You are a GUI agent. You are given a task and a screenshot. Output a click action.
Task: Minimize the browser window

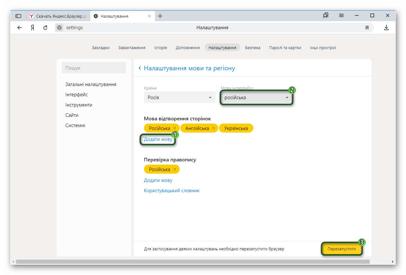point(357,15)
